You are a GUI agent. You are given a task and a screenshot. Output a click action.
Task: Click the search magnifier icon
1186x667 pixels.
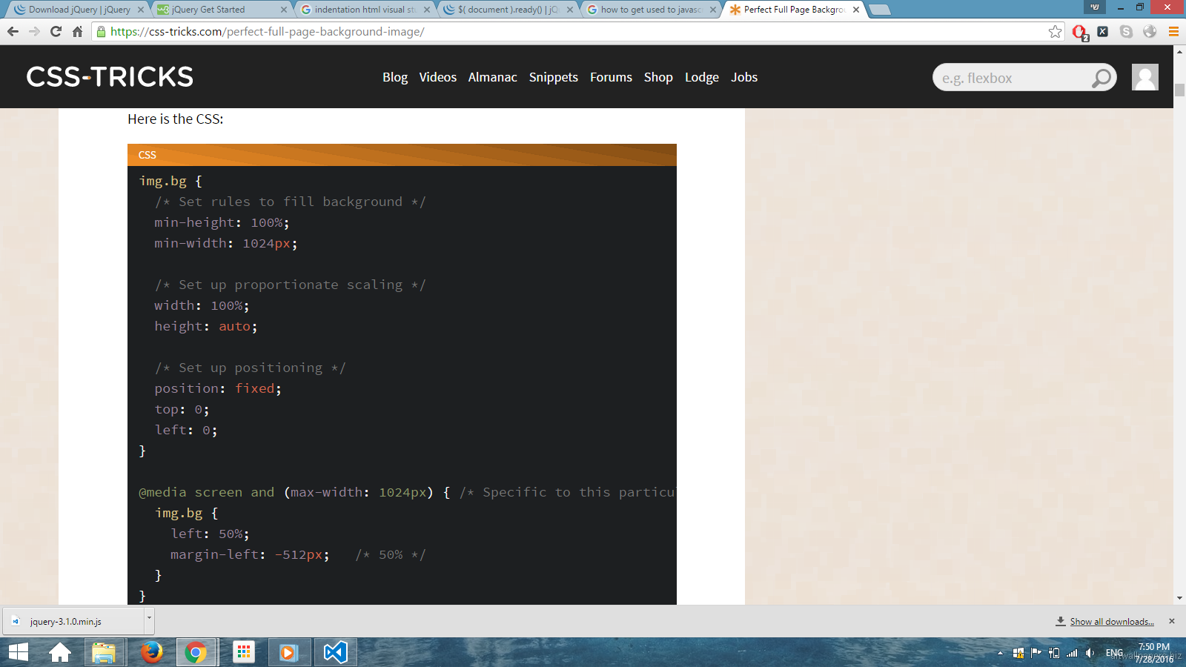coord(1101,78)
